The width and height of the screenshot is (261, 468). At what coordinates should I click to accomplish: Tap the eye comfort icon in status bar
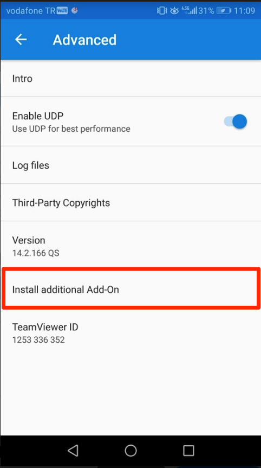(174, 11)
